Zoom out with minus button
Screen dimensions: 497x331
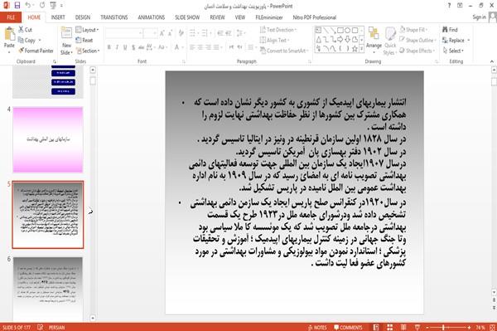(x=427, y=327)
